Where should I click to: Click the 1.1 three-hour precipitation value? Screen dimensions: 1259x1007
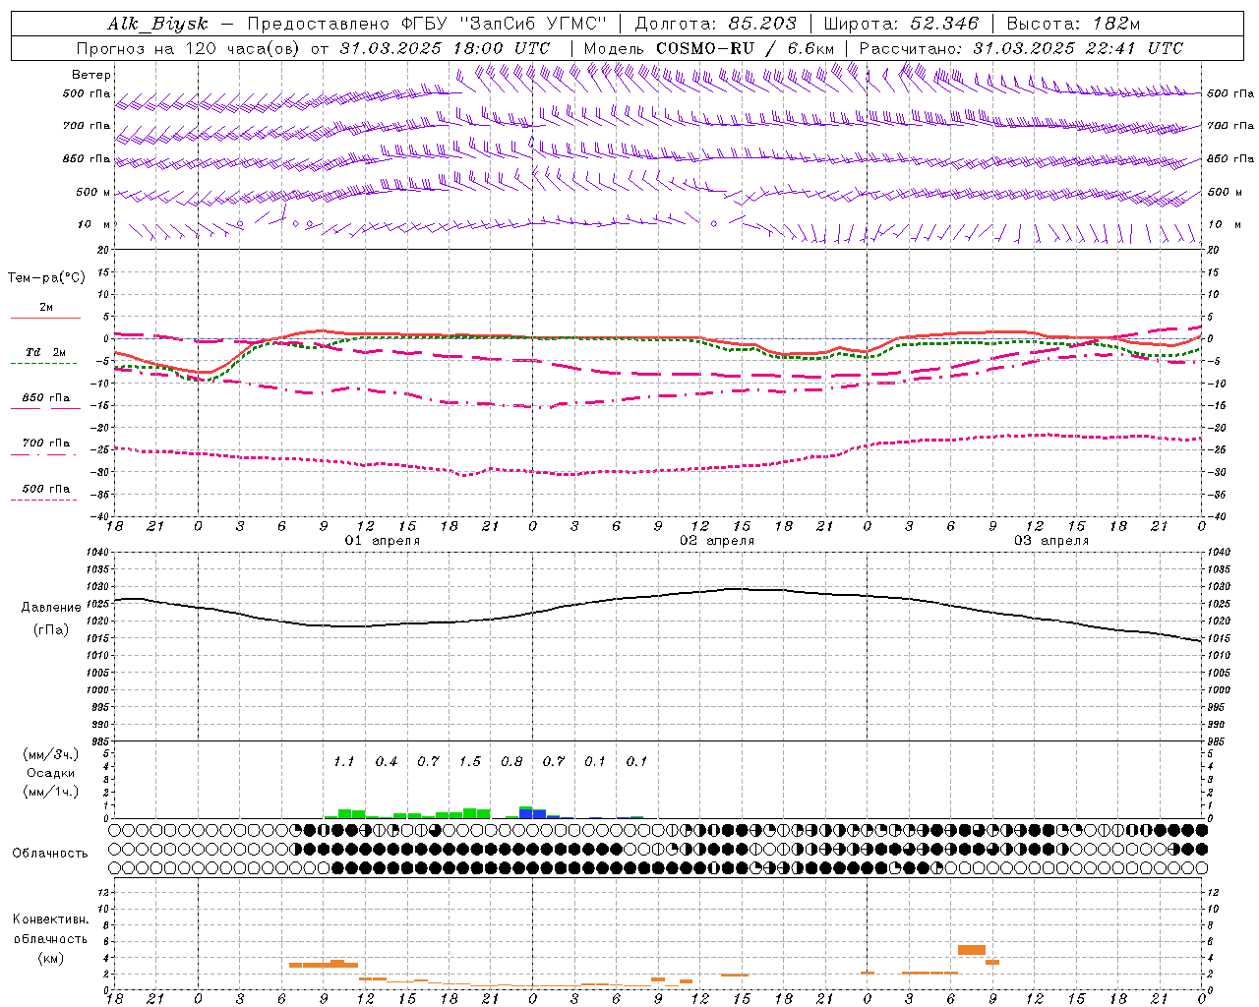pyautogui.click(x=343, y=761)
